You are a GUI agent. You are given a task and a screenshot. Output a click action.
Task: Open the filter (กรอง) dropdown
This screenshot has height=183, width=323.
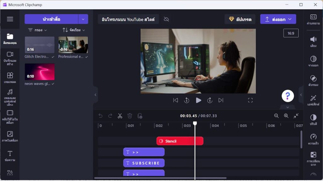coord(38,30)
